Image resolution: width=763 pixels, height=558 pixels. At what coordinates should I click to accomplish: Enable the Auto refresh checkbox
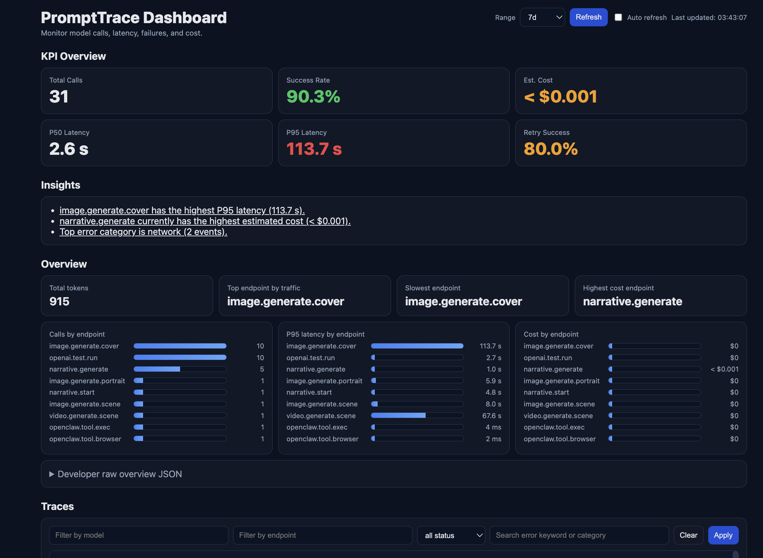618,17
